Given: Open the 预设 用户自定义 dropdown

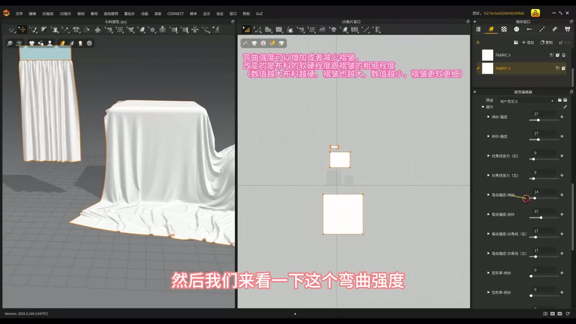Looking at the screenshot, I should pos(526,101).
